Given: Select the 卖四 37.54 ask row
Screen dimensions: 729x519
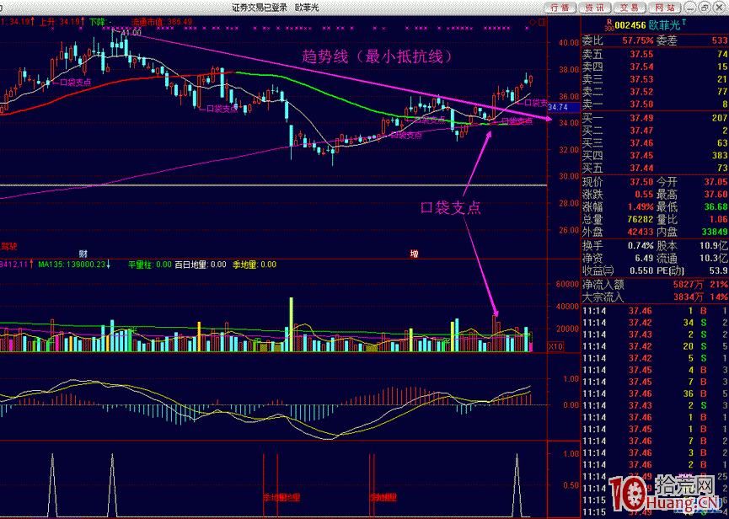Looking at the screenshot, I should [655, 67].
